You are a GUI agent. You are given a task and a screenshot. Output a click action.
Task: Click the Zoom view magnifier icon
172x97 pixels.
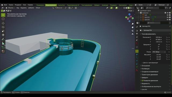point(132,24)
